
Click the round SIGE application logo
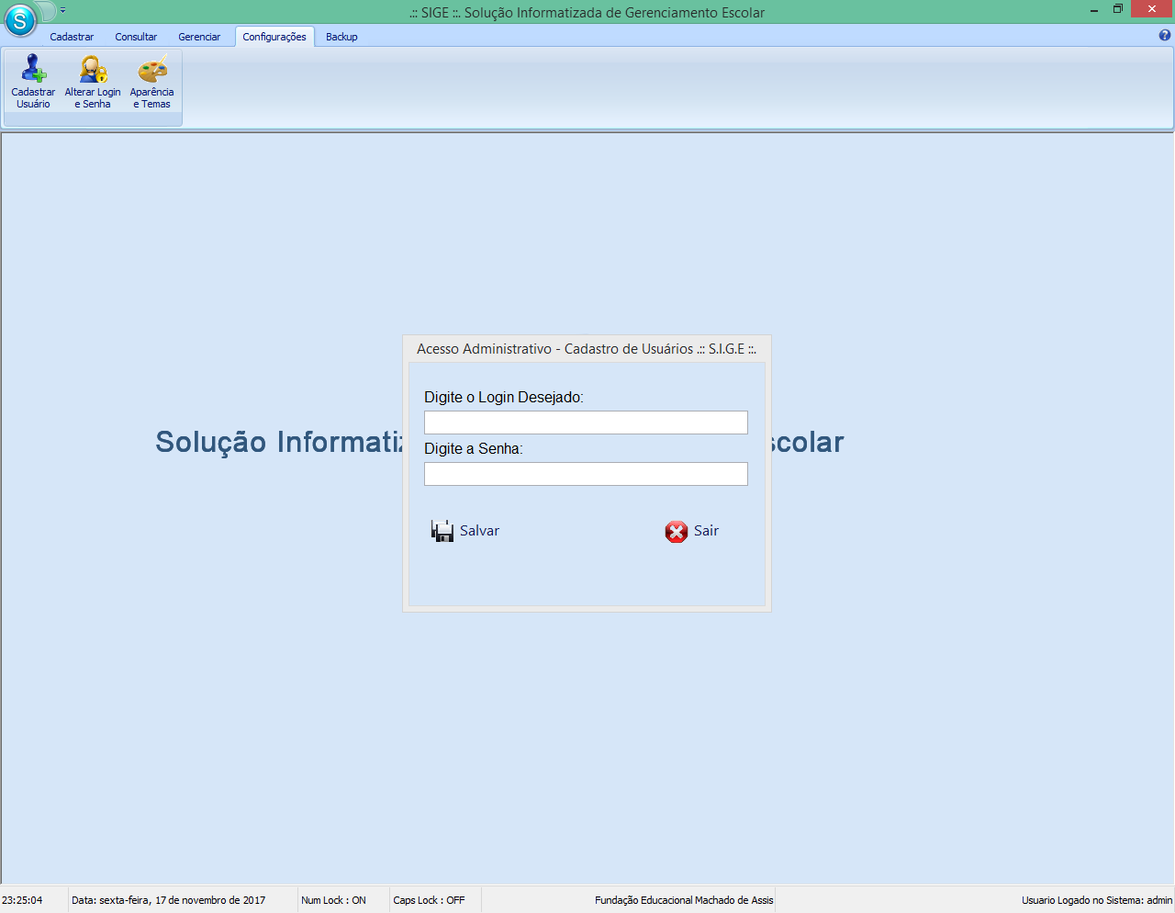pyautogui.click(x=22, y=22)
